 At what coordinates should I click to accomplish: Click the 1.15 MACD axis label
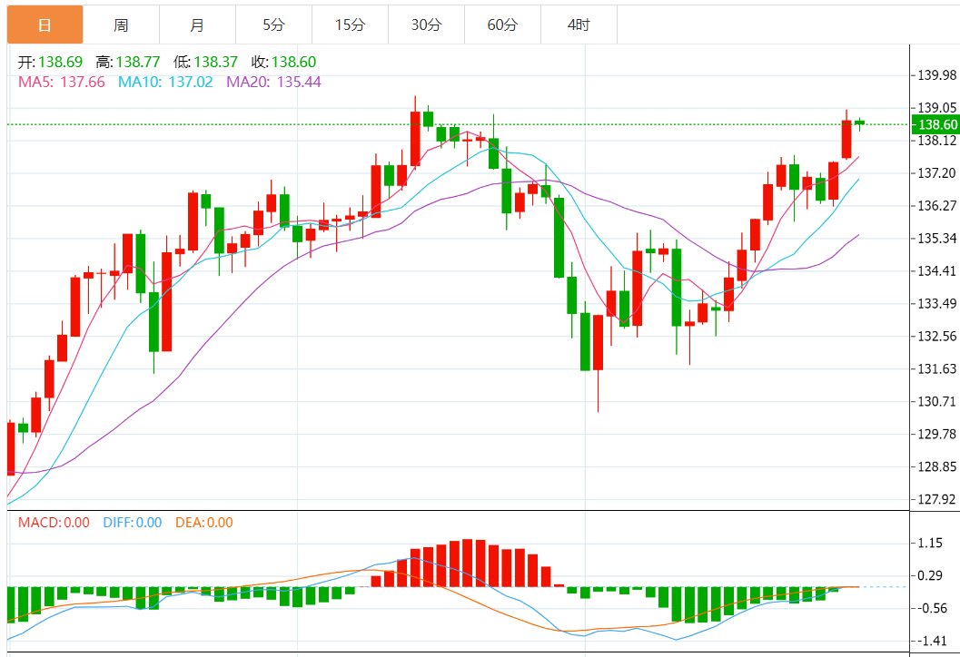pyautogui.click(x=931, y=543)
